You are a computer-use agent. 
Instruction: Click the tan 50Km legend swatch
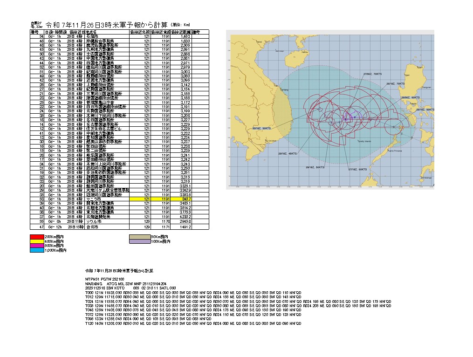[x=140, y=237]
